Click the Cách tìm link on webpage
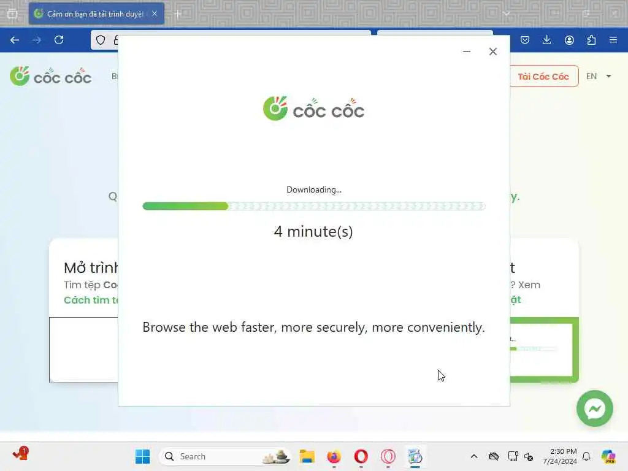This screenshot has width=628, height=471. click(91, 300)
